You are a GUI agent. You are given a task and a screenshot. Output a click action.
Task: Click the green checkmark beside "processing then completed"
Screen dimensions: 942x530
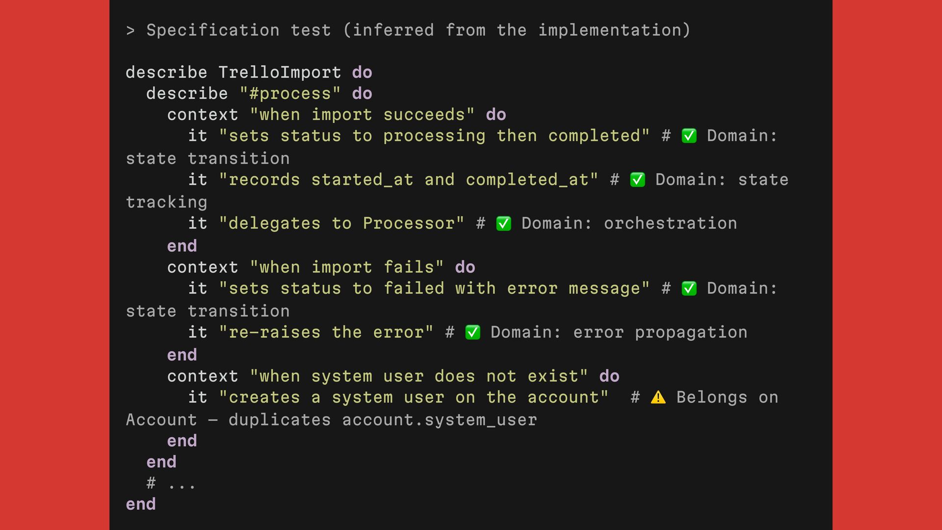coord(689,136)
